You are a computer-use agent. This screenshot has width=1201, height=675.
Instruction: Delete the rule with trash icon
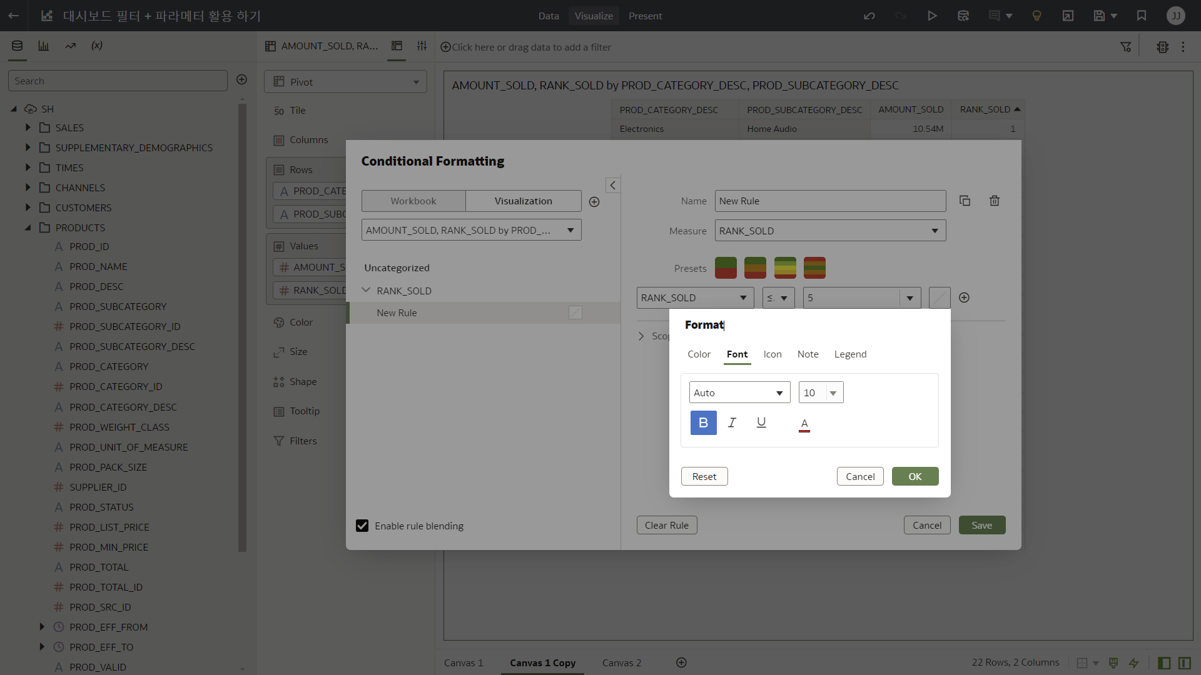995,201
